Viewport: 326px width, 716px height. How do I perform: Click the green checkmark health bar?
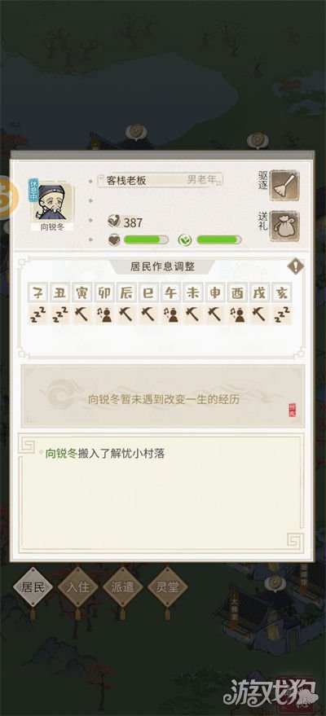pos(218,239)
